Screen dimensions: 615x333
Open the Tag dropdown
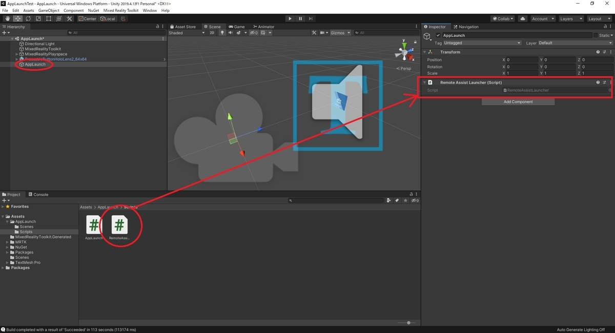(x=482, y=43)
